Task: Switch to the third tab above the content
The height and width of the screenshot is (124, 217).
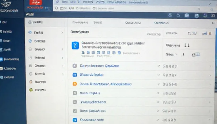Action: [x=133, y=23]
